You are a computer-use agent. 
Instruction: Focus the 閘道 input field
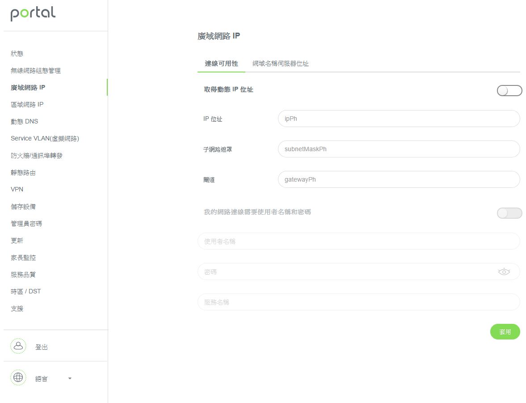[399, 179]
